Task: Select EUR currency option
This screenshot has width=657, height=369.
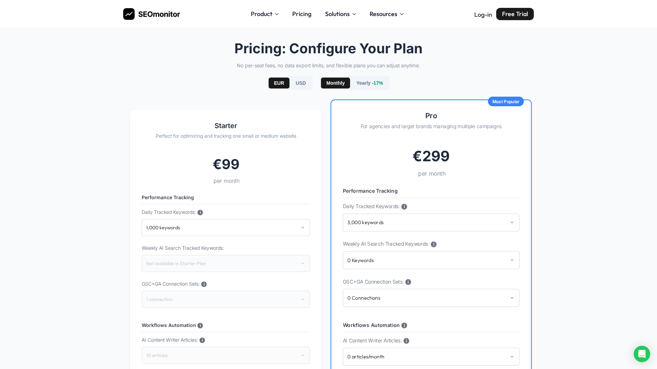Action: (x=279, y=83)
